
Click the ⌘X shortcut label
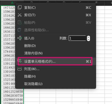pos(88,15)
